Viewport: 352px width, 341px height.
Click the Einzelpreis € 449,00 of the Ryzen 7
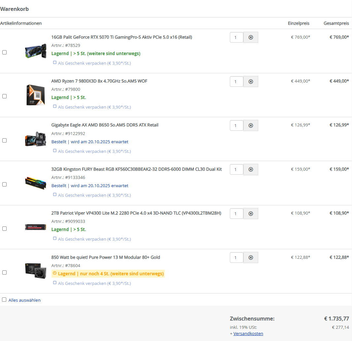pos(300,81)
